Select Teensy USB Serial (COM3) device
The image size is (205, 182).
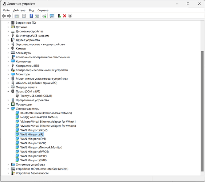click(36, 96)
